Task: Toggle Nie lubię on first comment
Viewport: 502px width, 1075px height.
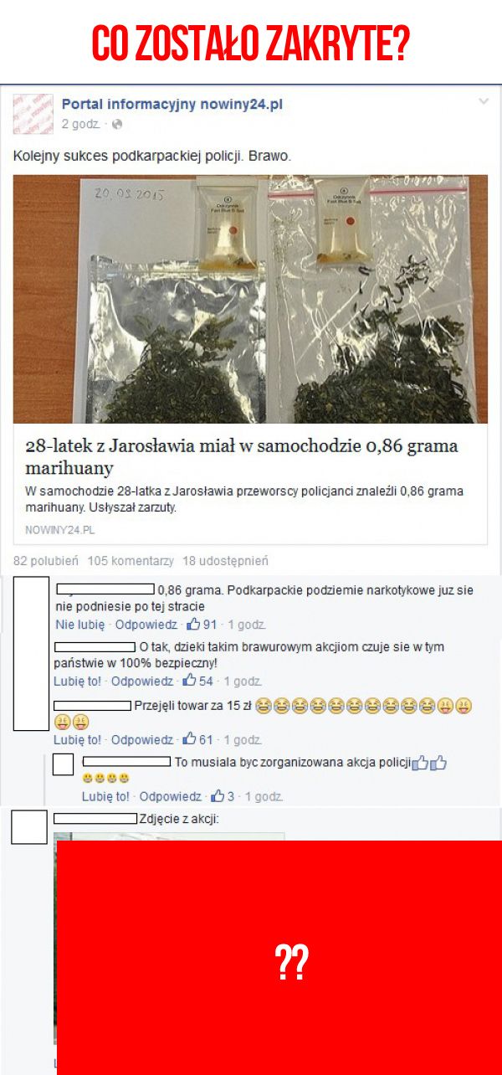Action: click(79, 624)
